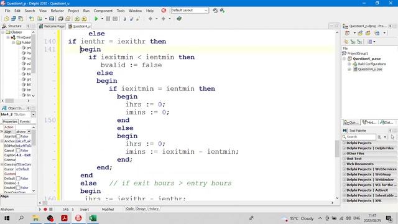Expand the Unit Test palette category

coord(344,159)
